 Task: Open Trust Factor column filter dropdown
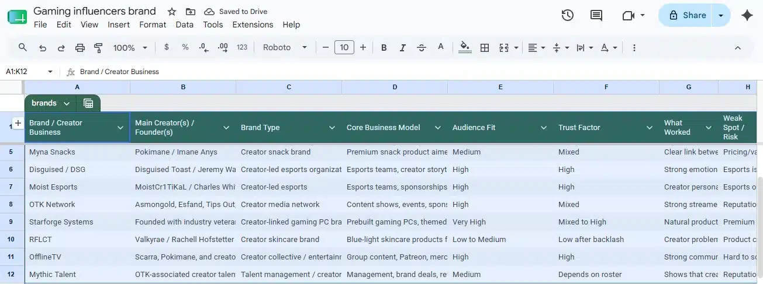(650, 128)
